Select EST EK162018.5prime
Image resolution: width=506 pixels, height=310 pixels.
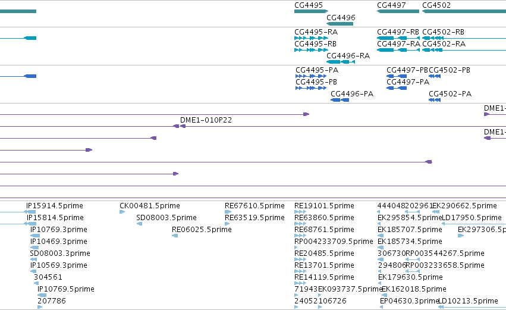point(414,289)
